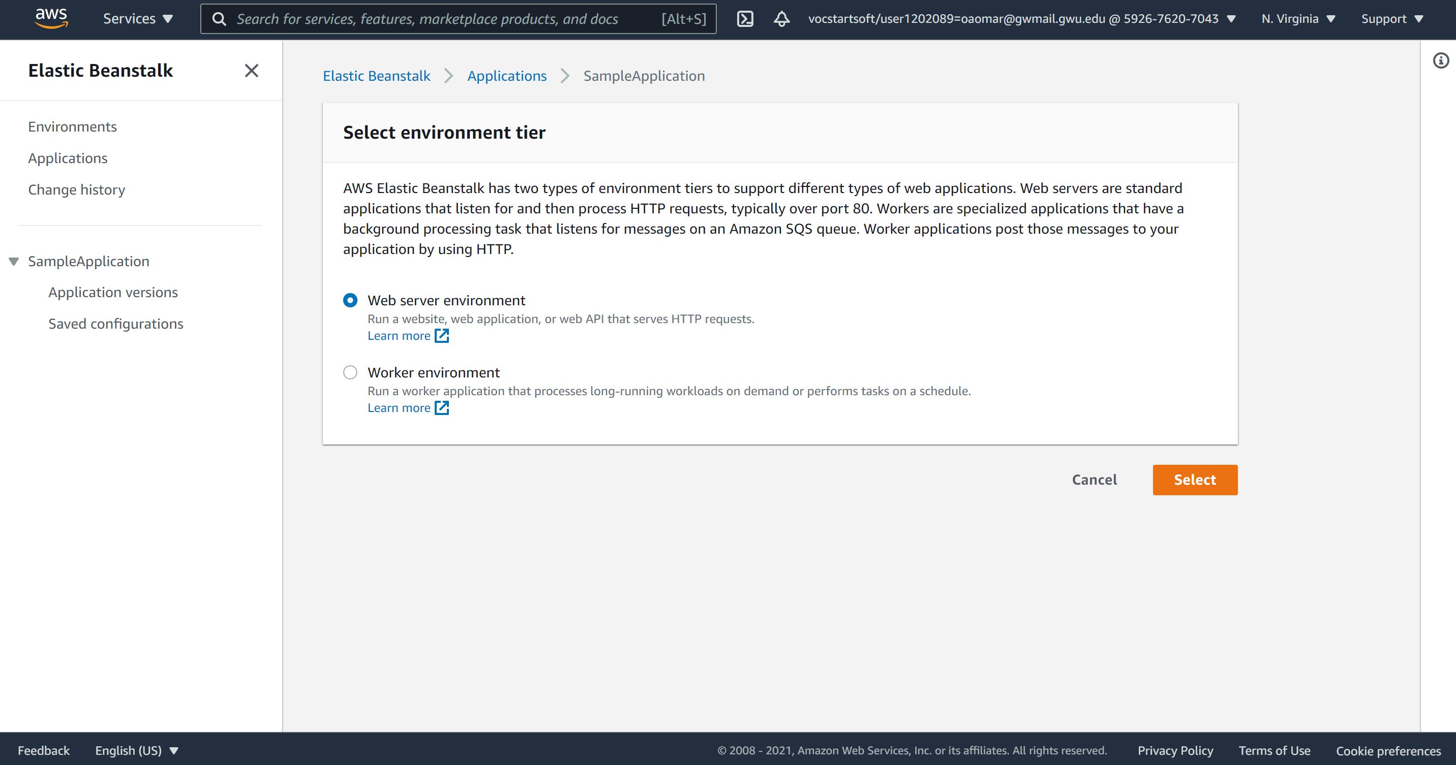The image size is (1456, 765).
Task: Click the Elastic Beanstalk sidebar title
Action: [101, 71]
